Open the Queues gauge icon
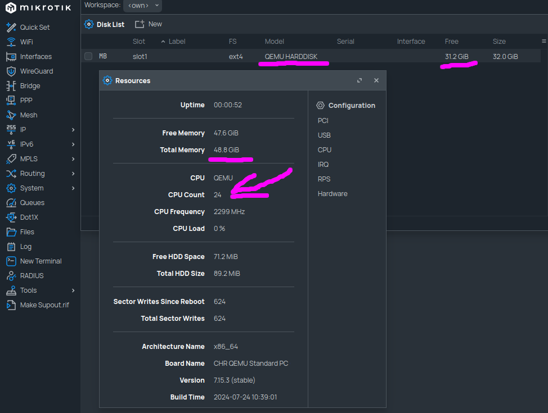Screen dimensions: 548x413 click(11, 203)
